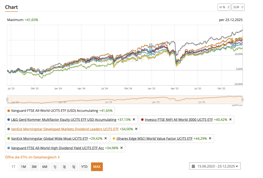Open the EUR currency dropdown
Screen dimensions: 263x178
238,7
